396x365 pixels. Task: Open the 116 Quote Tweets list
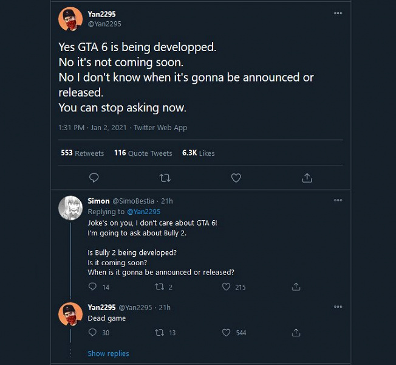(x=143, y=153)
